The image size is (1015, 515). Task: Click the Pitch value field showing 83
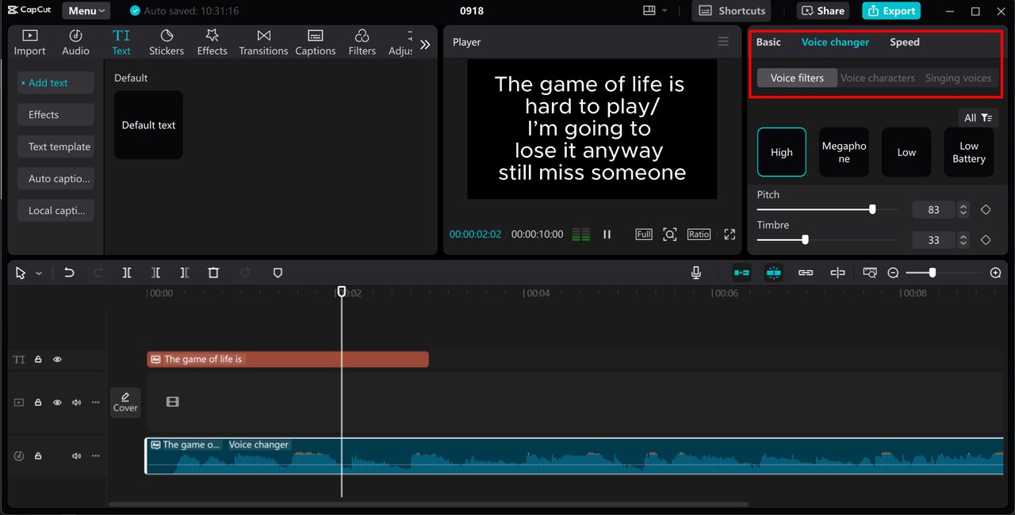[934, 210]
